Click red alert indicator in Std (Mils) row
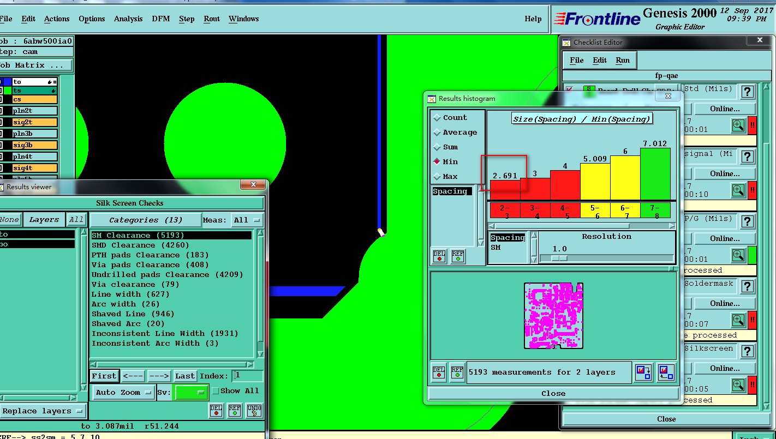Viewport: 776px width, 439px height. pos(753,126)
